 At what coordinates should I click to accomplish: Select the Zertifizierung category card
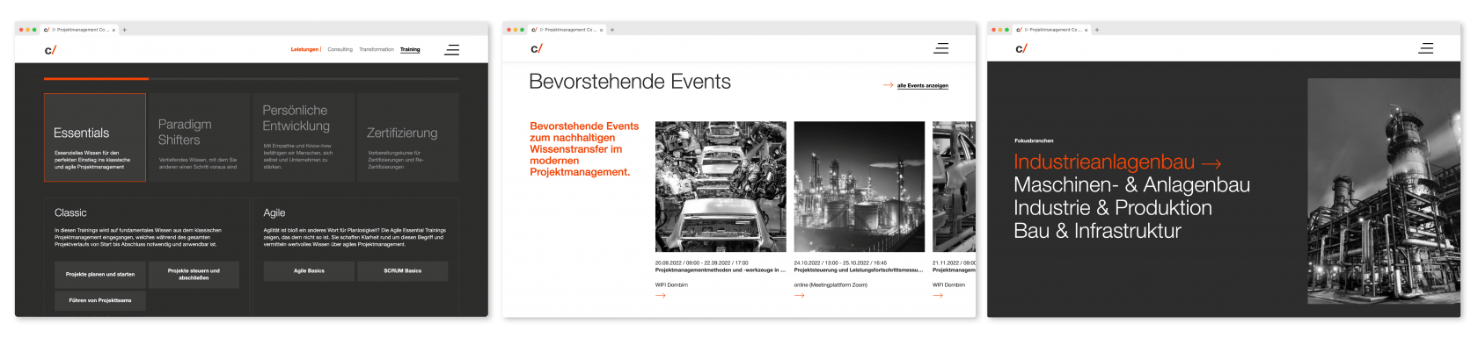407,138
